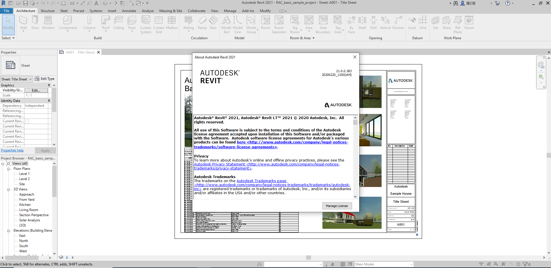Select the Model Line tool
Viewport: 551px width, 268px height.
click(238, 25)
